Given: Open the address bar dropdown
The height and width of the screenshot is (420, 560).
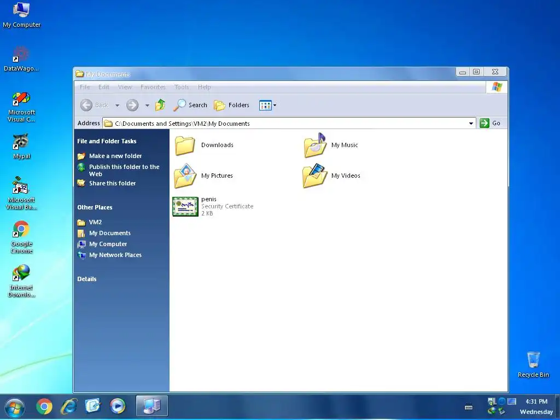Looking at the screenshot, I should coord(471,123).
